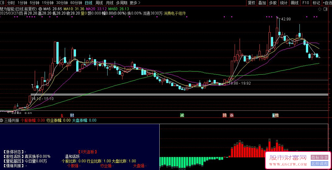This screenshot has width=332, height=170.
Task: Click the diamond icon at chart top-right
Action: tap(319, 9)
